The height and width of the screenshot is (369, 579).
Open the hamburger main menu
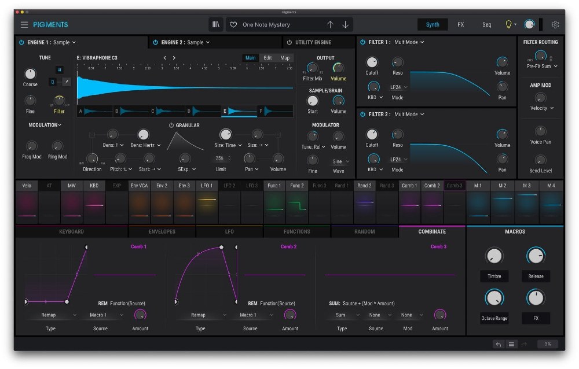tap(24, 25)
